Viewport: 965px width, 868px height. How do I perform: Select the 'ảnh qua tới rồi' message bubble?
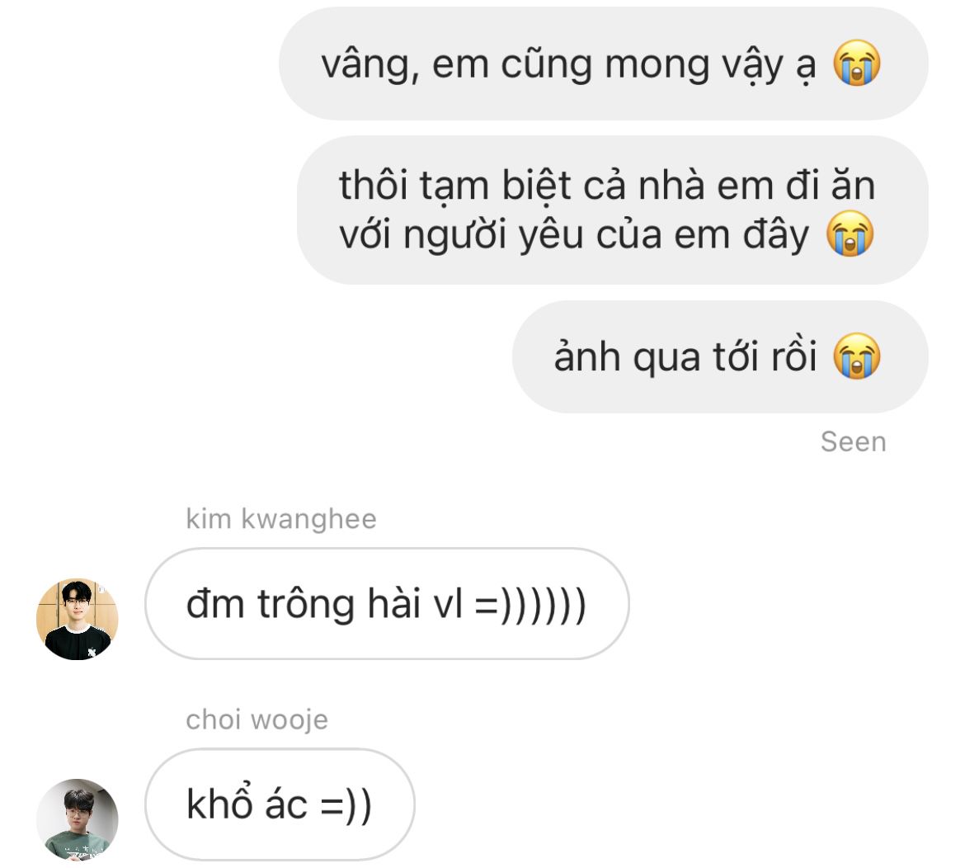click(x=720, y=356)
